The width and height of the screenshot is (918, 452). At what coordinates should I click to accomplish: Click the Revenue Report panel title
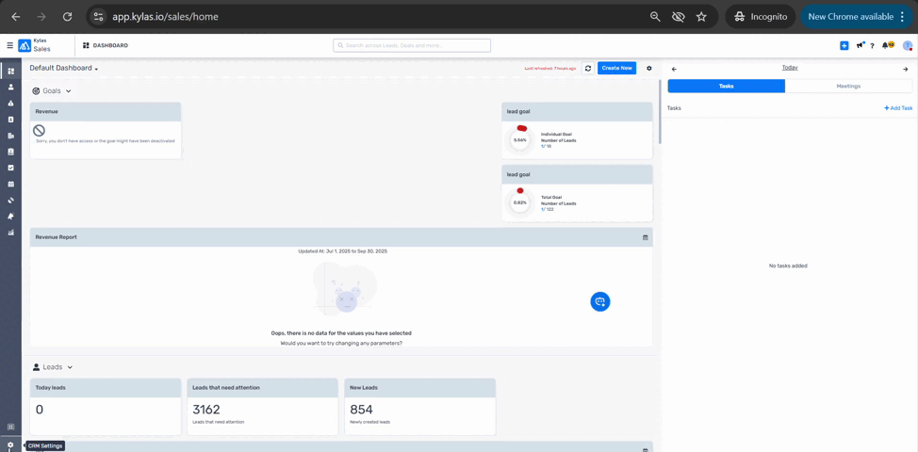(x=57, y=237)
